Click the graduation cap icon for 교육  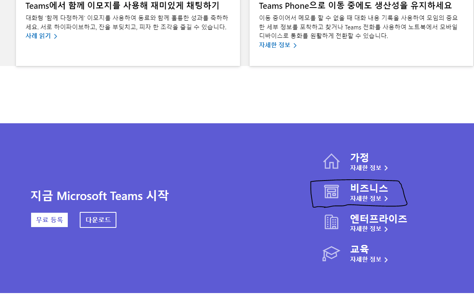click(x=331, y=253)
